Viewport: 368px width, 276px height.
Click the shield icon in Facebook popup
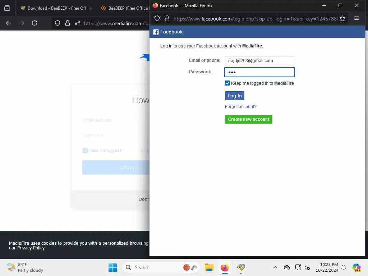(157, 19)
